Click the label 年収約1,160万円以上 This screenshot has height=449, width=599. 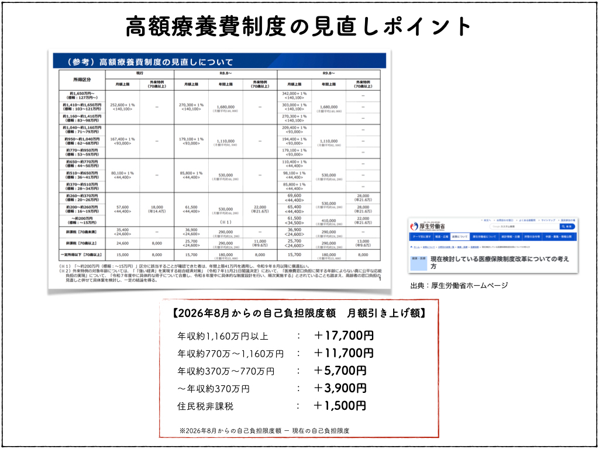point(223,336)
